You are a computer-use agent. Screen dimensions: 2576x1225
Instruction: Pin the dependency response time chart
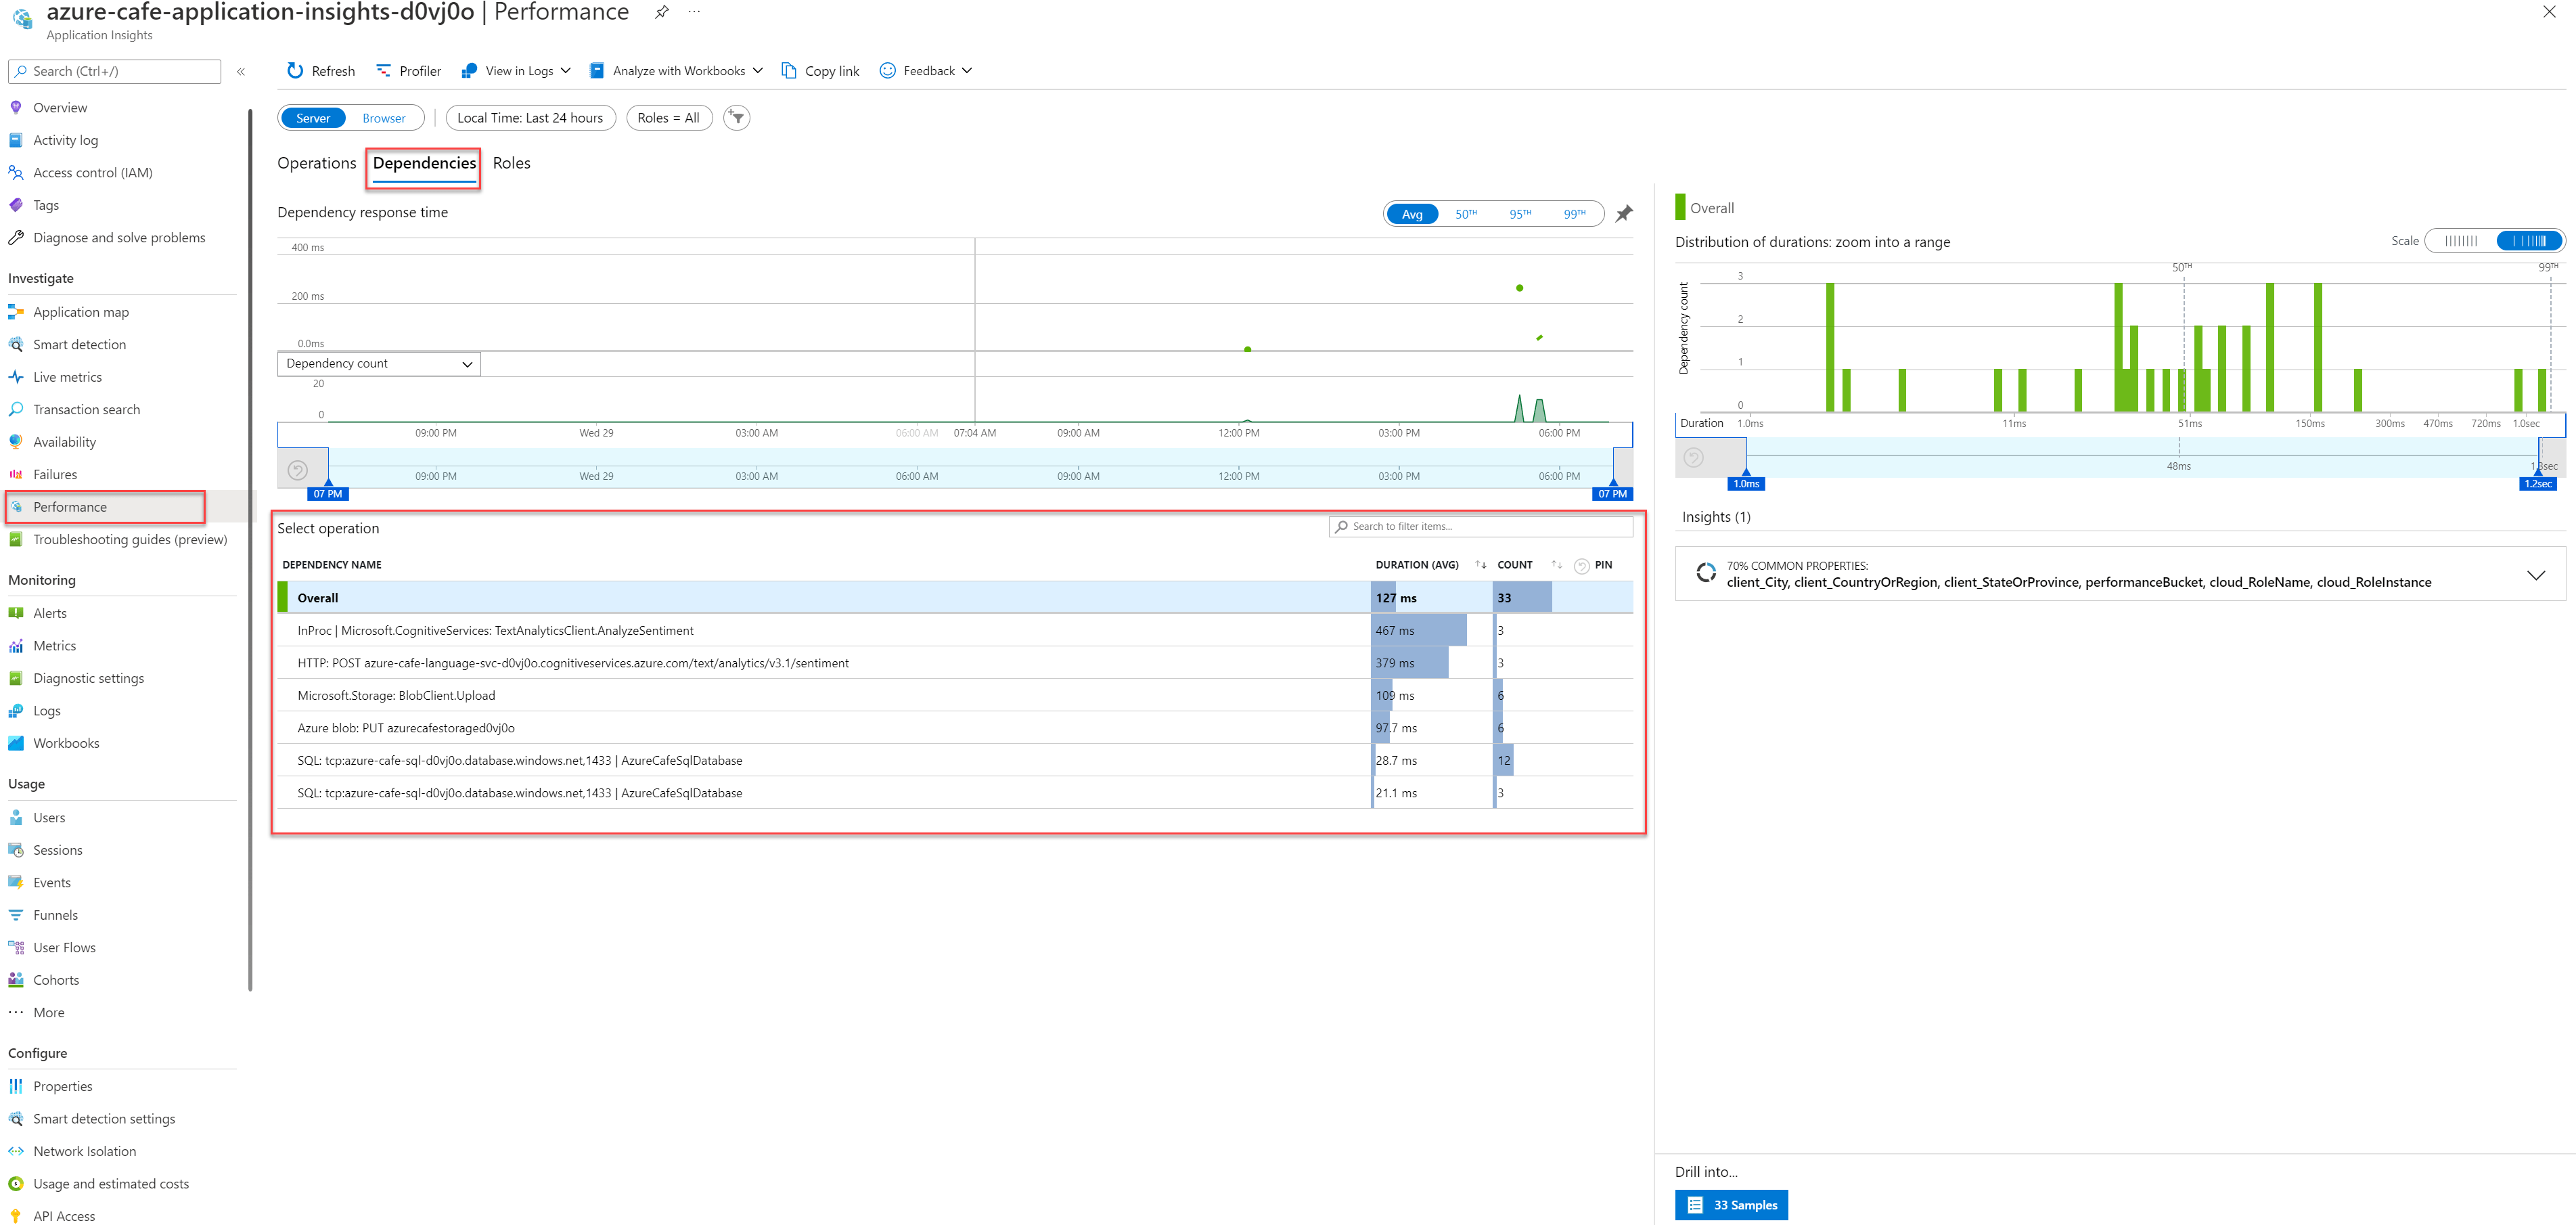[x=1623, y=213]
